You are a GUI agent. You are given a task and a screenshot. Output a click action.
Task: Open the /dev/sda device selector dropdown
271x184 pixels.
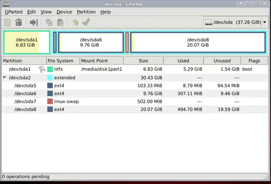click(235, 22)
